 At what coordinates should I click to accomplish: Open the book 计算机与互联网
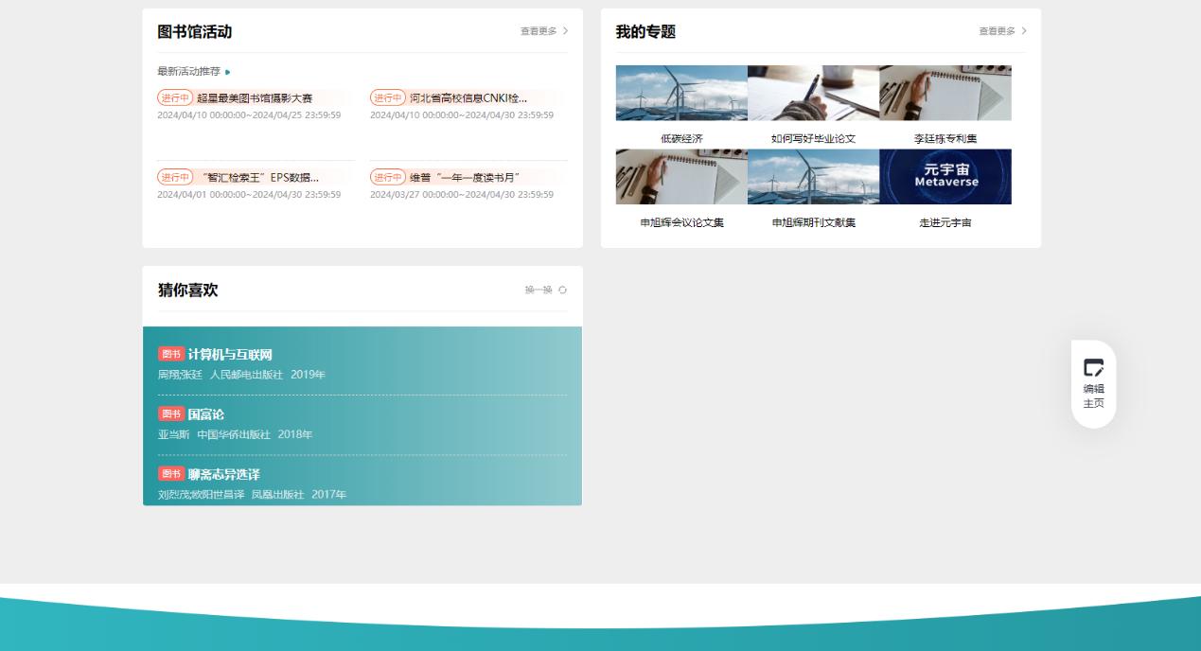230,355
